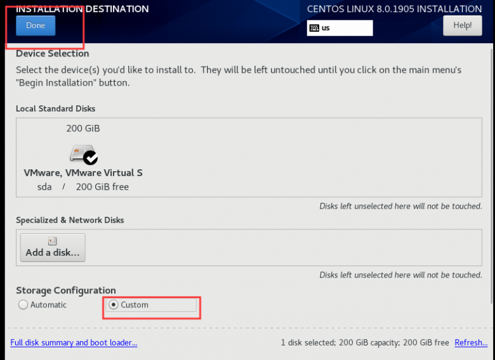Click the 'Add a disk...' button

click(53, 247)
